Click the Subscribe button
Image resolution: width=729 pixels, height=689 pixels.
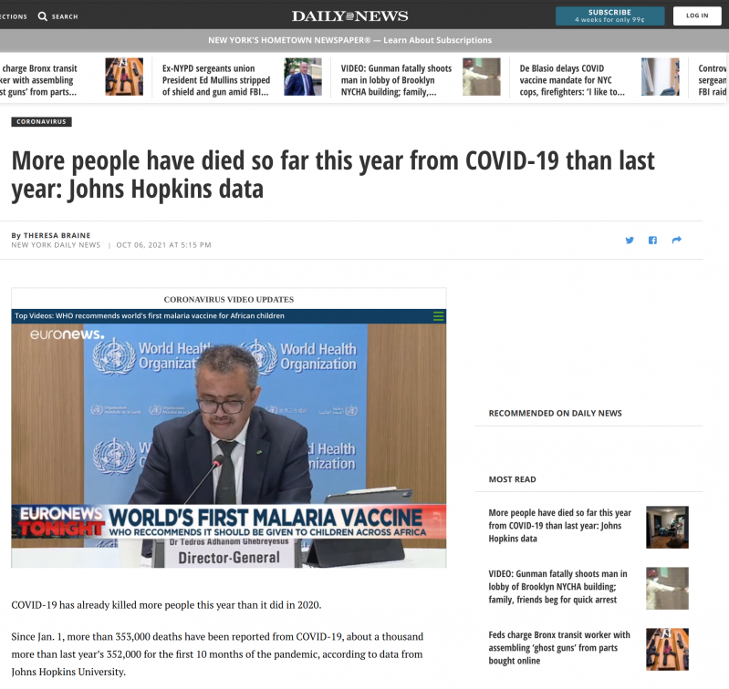point(609,15)
